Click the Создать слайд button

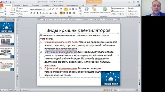pyautogui.click(x=13, y=11)
